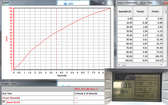This screenshot has height=105, width=168.
Task: Select the 1.06 time cell
Action: tap(140, 27)
